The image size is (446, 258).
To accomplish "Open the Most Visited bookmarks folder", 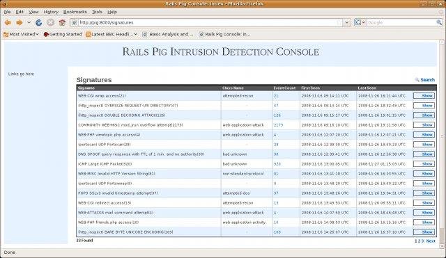I will [21, 34].
